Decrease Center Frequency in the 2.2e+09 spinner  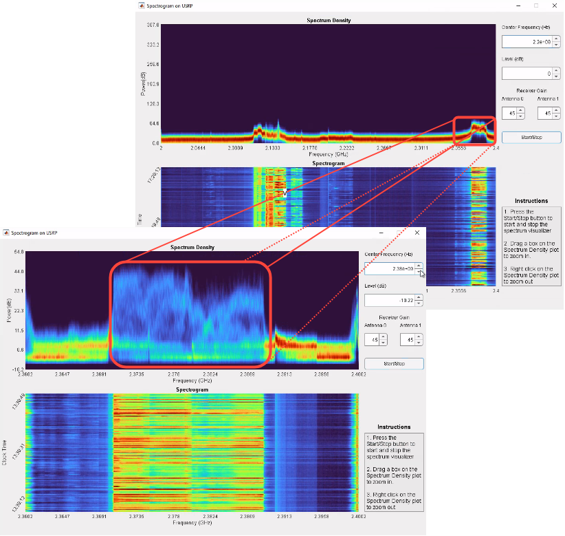pyautogui.click(x=556, y=45)
